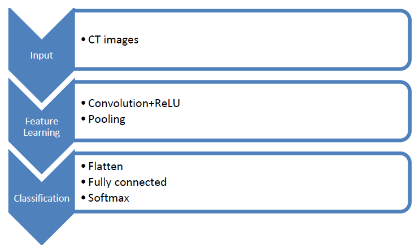Click the word Feature in blue chevron
Screen dimensions: 419x245
(42, 121)
